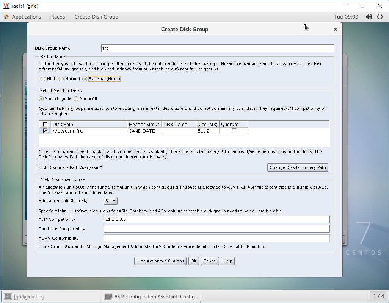
Task: Toggle the select-all disks header checkbox
Action: click(45, 124)
